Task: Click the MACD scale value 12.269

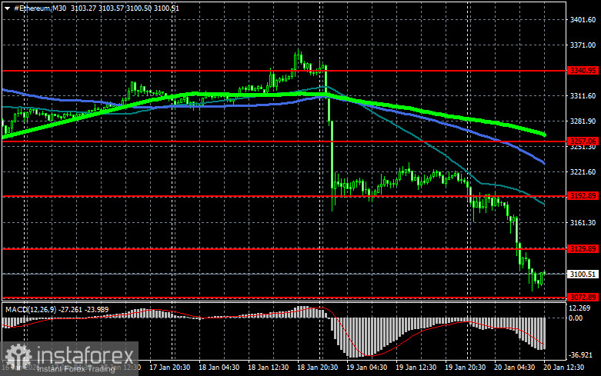Action: [x=579, y=308]
